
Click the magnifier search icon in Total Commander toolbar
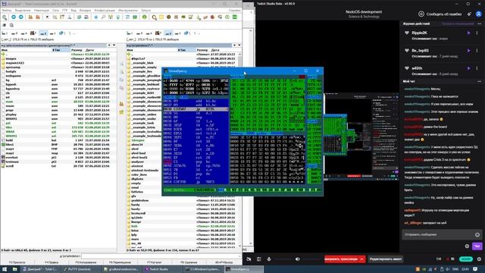click(103, 17)
